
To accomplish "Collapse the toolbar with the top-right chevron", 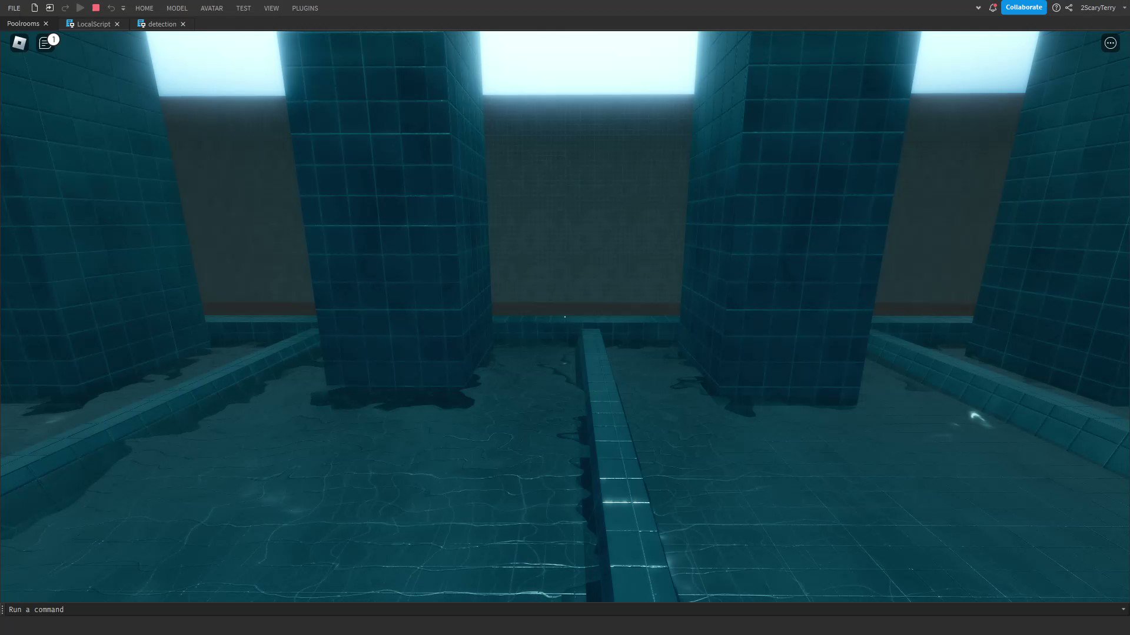I will (978, 8).
